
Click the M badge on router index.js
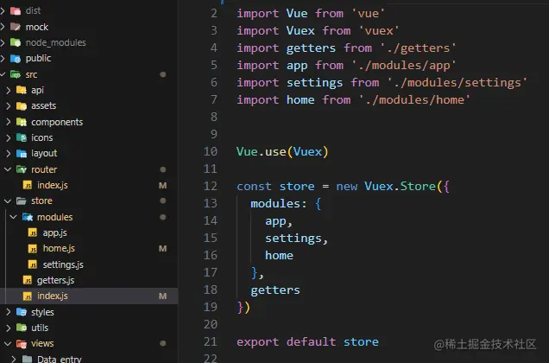click(162, 185)
